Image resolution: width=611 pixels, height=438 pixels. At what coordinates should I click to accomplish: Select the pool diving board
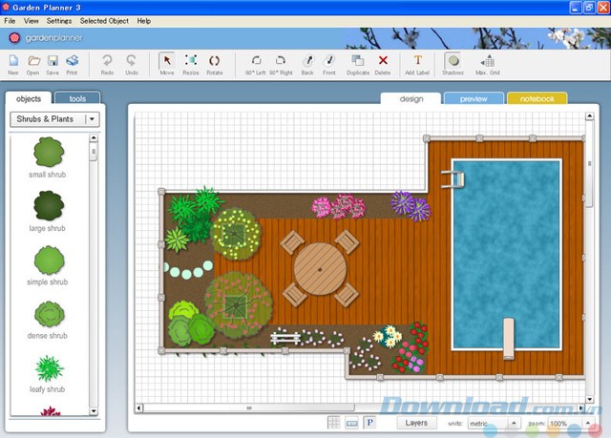(x=509, y=339)
